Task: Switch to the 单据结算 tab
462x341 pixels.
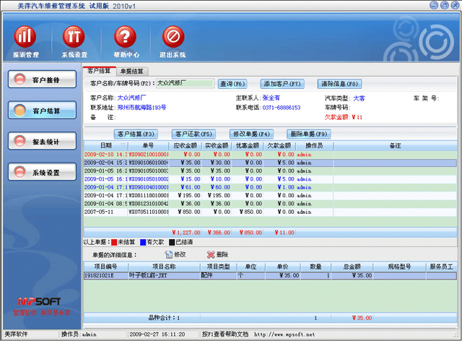Action: click(131, 71)
